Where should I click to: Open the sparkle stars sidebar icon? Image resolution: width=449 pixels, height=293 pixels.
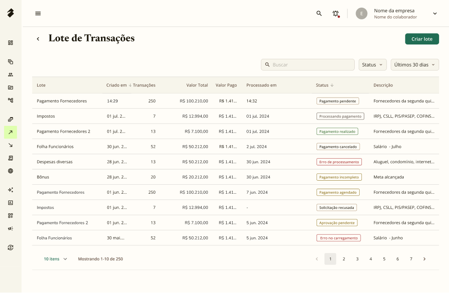pyautogui.click(x=11, y=190)
